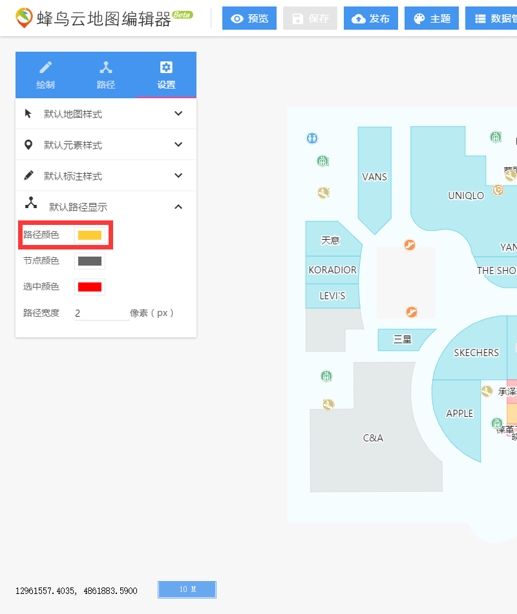Open the 数据管理 data button
Image resolution: width=517 pixels, height=614 pixels.
491,18
